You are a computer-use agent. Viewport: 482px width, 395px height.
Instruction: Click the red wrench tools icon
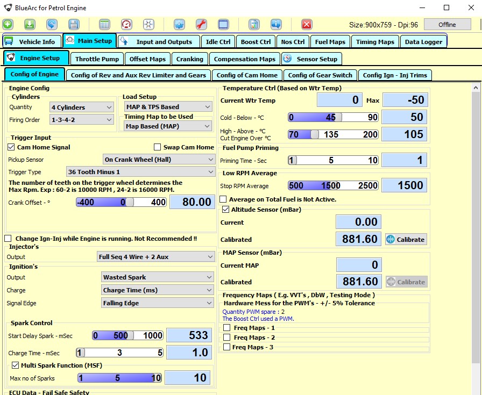(x=201, y=25)
